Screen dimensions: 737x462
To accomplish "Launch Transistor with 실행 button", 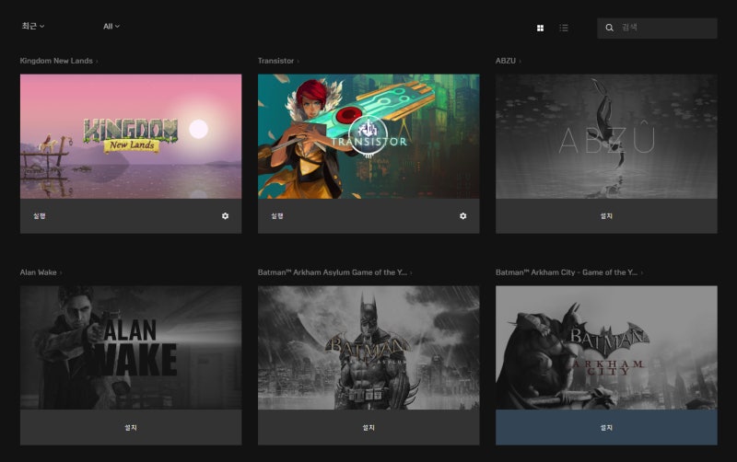I will click(x=277, y=216).
